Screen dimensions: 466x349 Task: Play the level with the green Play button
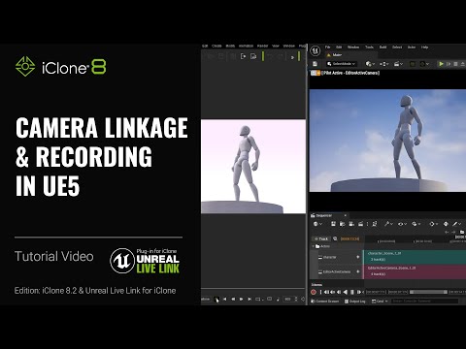(x=441, y=64)
